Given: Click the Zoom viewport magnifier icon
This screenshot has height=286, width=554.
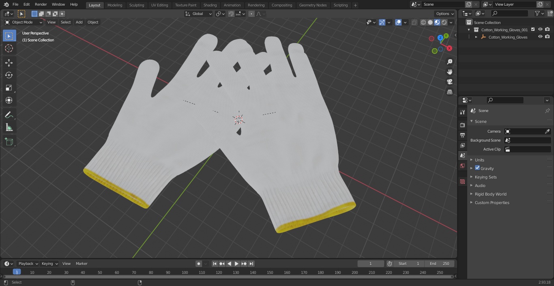Looking at the screenshot, I should point(449,62).
